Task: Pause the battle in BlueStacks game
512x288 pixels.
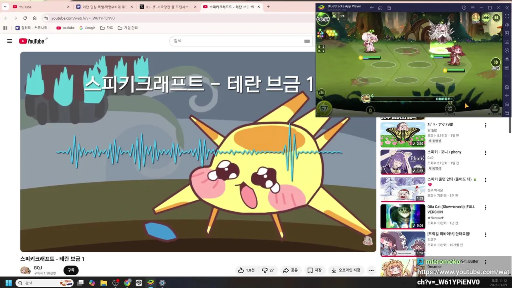Action: point(496,18)
